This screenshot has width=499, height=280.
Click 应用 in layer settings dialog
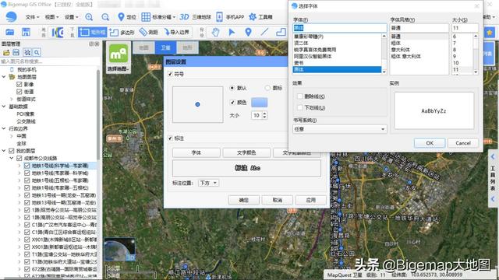click(x=310, y=200)
